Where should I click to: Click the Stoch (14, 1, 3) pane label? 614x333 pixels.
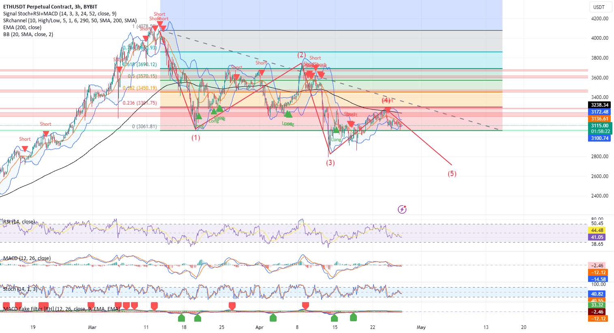click(x=20, y=289)
